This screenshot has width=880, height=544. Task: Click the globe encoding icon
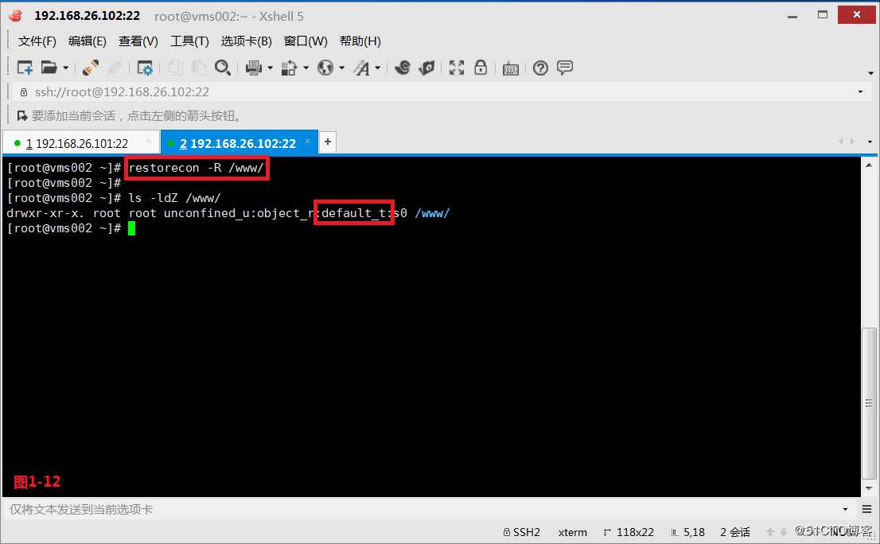[x=325, y=68]
